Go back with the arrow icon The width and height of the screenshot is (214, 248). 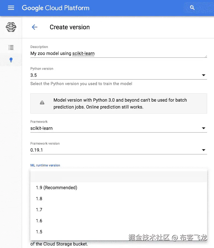point(35,27)
